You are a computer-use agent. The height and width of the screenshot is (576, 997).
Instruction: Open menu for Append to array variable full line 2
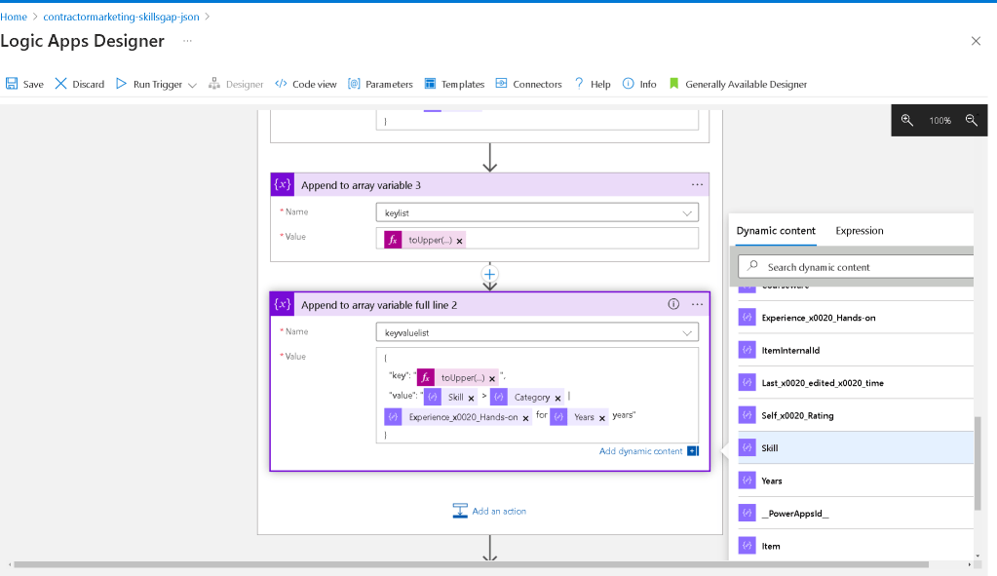coord(697,304)
